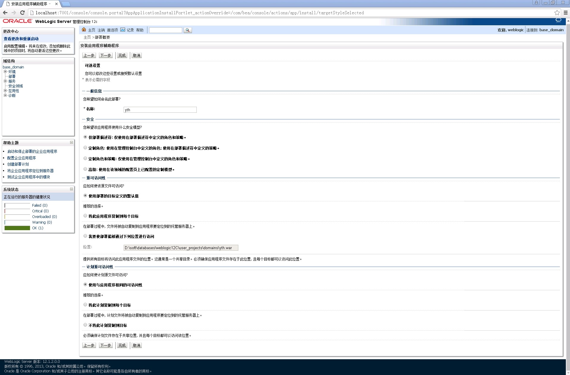Select 将此应用程序复制到每个目标 radio
The image size is (570, 375).
point(85,216)
